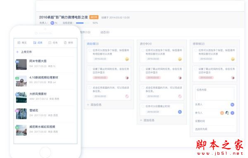Viewport: 248px width, 158px height.
Task: Click the dark avatar on second 待审核 card
Action: (x=233, y=78)
